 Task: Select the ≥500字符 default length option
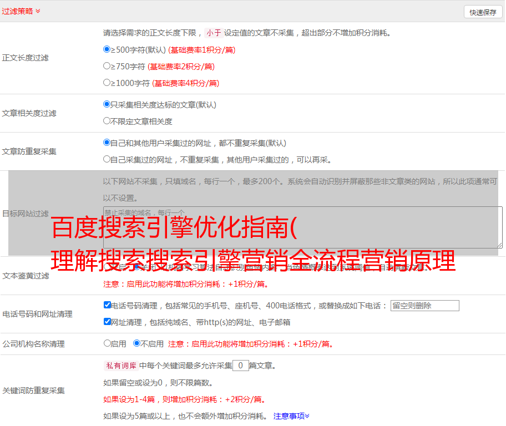coord(107,49)
